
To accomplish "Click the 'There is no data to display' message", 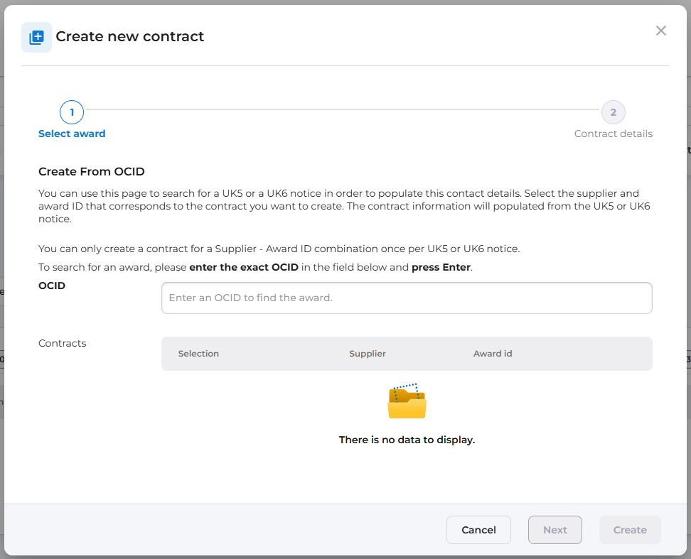I will click(407, 440).
